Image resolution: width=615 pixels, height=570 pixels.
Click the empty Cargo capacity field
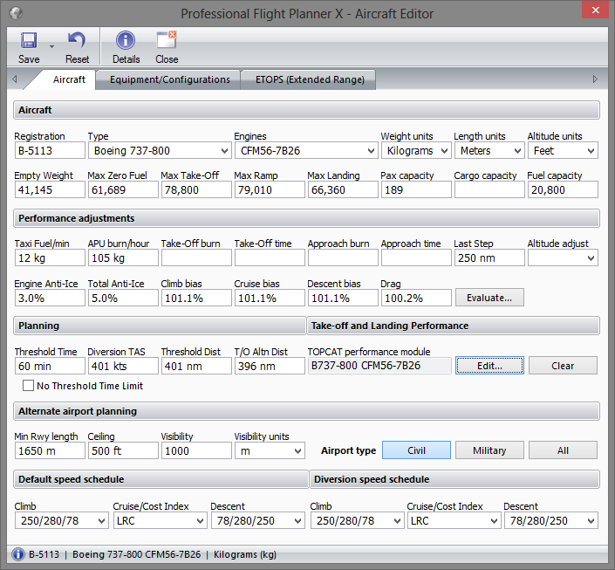point(489,190)
